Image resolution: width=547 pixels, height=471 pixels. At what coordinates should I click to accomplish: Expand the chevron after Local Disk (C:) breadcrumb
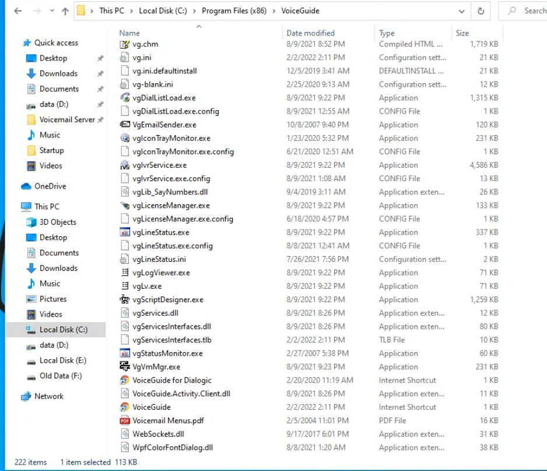tap(194, 11)
